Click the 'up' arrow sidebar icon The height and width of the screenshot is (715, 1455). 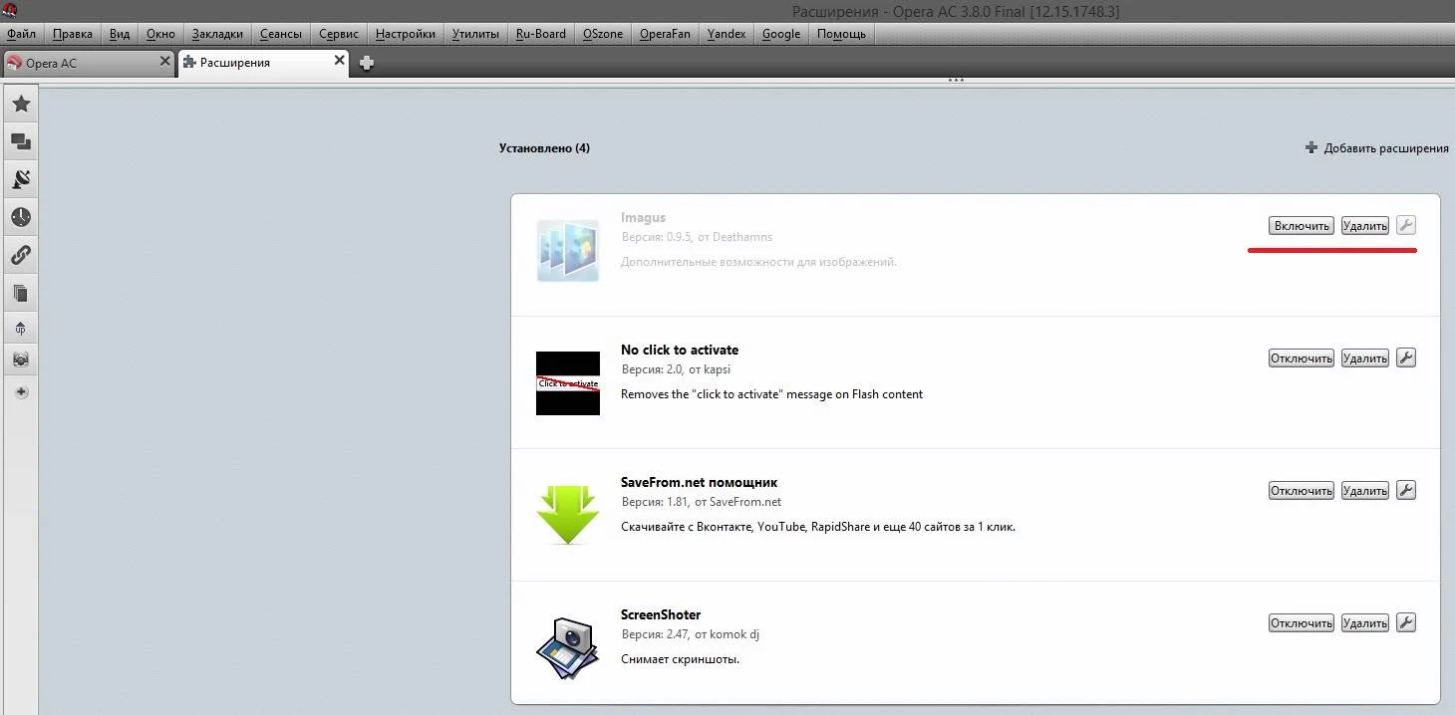click(x=21, y=328)
